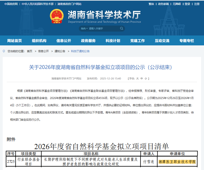Go to 信息公开 in main navigation bar
This screenshot has height=170, width=204.
point(64,41)
